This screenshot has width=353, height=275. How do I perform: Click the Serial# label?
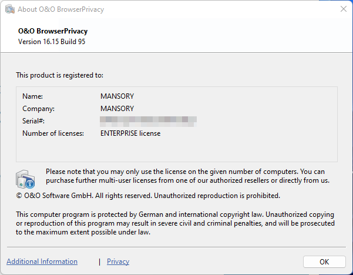click(33, 121)
